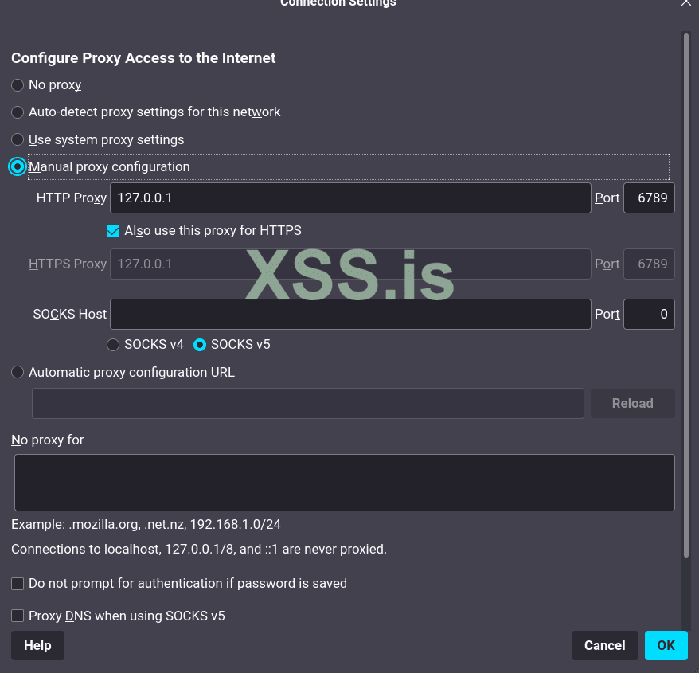Screen dimensions: 699x673
Task: Uncheck Also use this proxy for HTTPS
Action: pyautogui.click(x=113, y=231)
